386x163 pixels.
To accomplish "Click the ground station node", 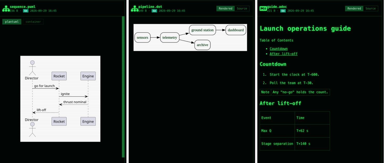I will click(x=202, y=30).
